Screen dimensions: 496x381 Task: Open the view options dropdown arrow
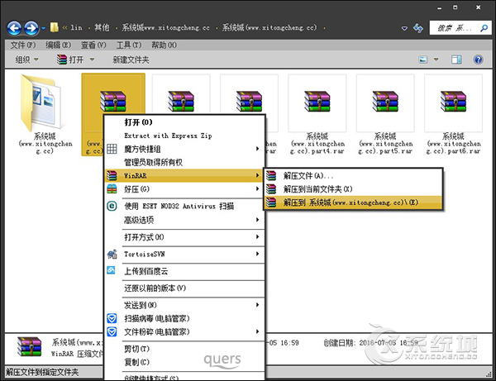click(436, 60)
